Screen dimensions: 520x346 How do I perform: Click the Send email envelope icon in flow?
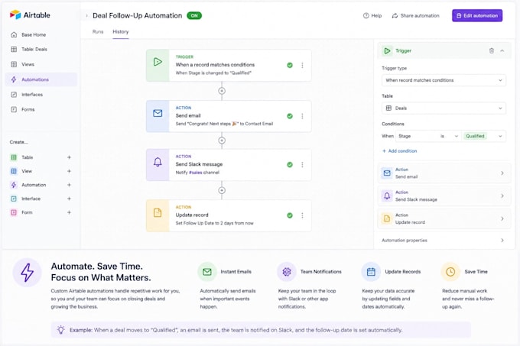coord(158,113)
